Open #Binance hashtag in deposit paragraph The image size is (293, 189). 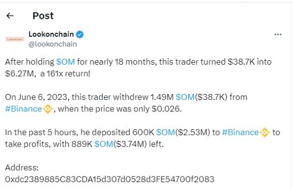coord(240,132)
